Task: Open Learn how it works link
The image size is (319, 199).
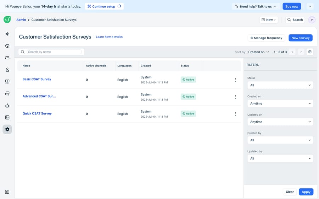Action: point(109,37)
